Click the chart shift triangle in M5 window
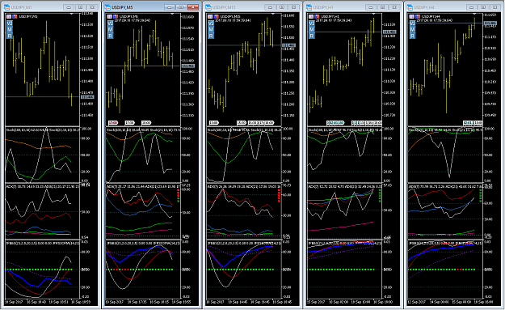 [x=172, y=14]
